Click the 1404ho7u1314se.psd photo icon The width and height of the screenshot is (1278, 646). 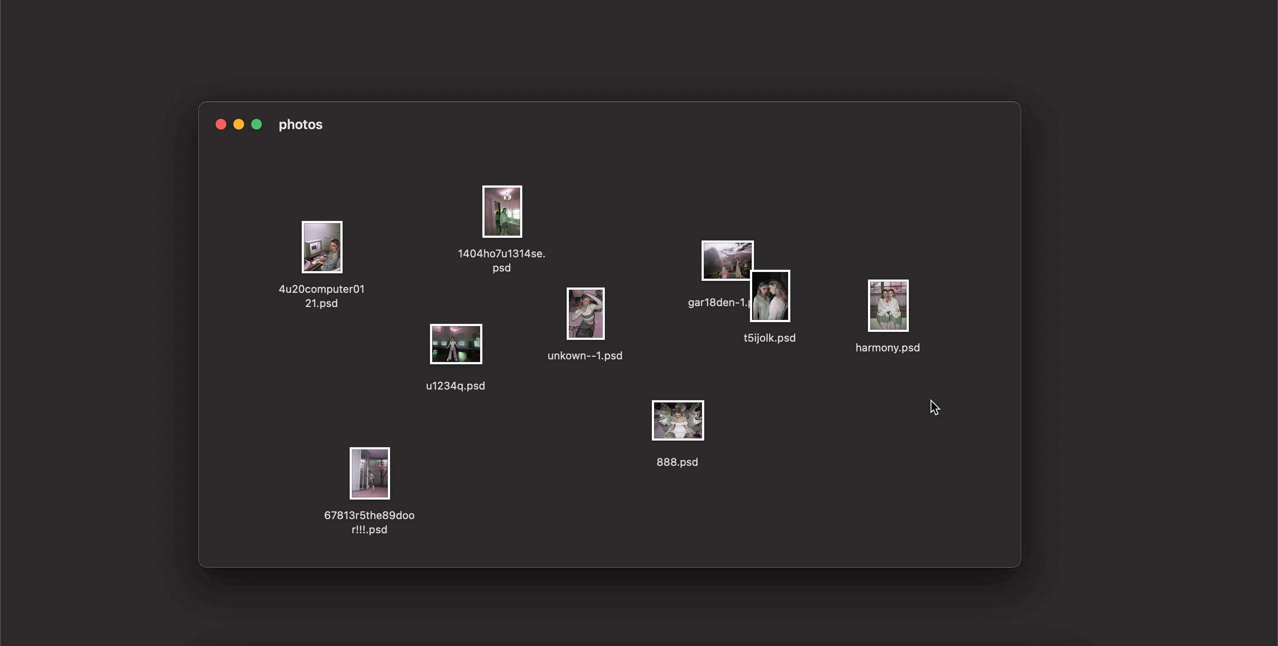click(x=502, y=212)
